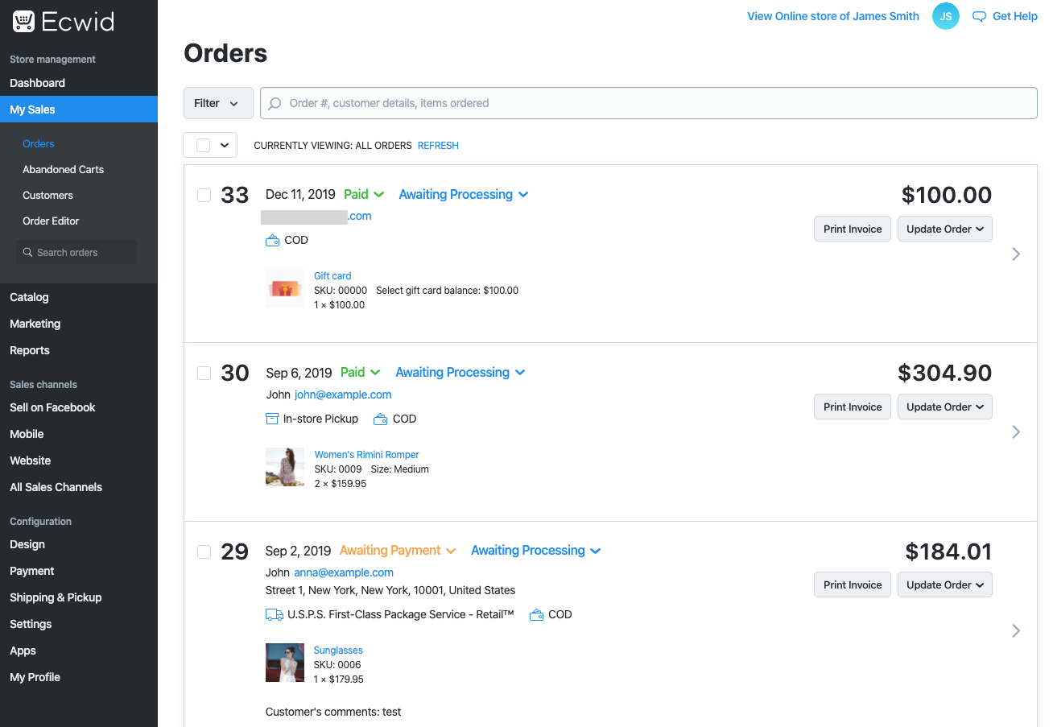
Task: Go to Catalog menu section
Action: pyautogui.click(x=29, y=297)
